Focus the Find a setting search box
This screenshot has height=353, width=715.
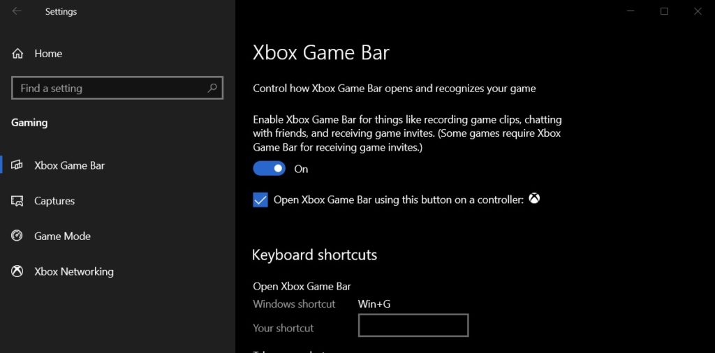117,88
